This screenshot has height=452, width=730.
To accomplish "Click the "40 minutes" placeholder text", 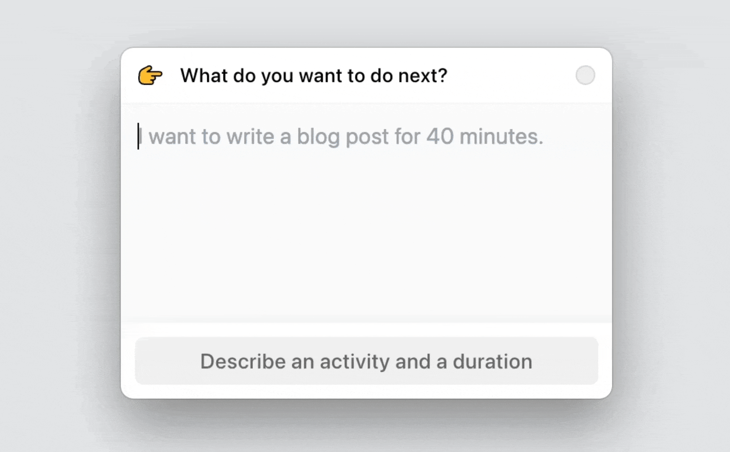I will [x=484, y=136].
